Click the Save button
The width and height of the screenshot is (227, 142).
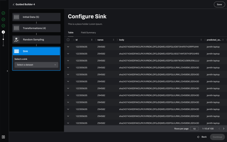tap(219, 5)
